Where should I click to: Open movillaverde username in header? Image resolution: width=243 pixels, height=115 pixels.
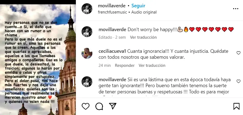[x=112, y=6]
